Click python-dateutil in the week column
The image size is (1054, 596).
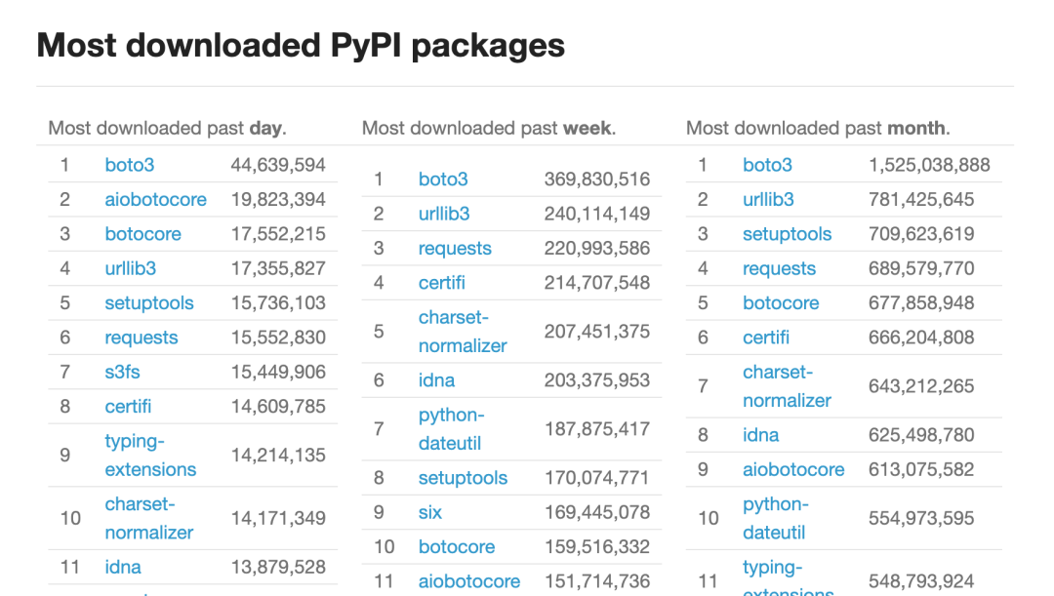pos(450,429)
